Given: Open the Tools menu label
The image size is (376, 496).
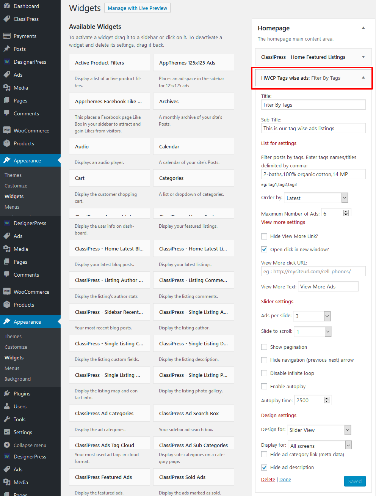Looking at the screenshot, I should pyautogui.click(x=19, y=419).
